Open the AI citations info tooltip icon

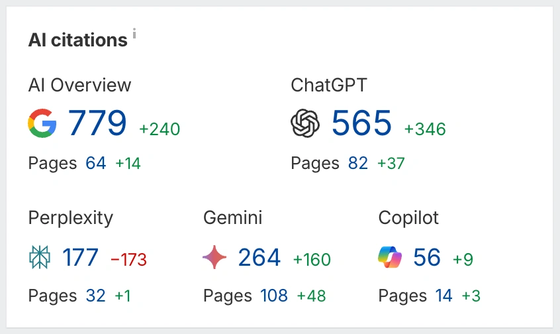click(134, 35)
